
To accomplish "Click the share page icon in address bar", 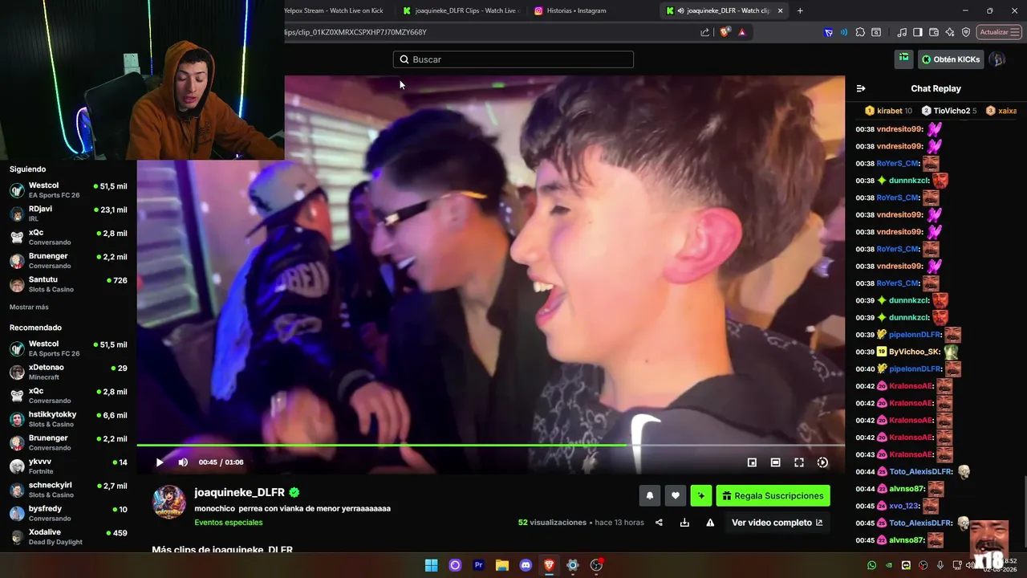I will click(705, 32).
